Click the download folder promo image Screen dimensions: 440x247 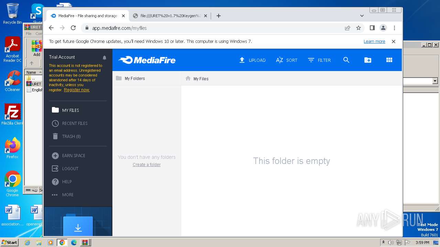[78, 221]
